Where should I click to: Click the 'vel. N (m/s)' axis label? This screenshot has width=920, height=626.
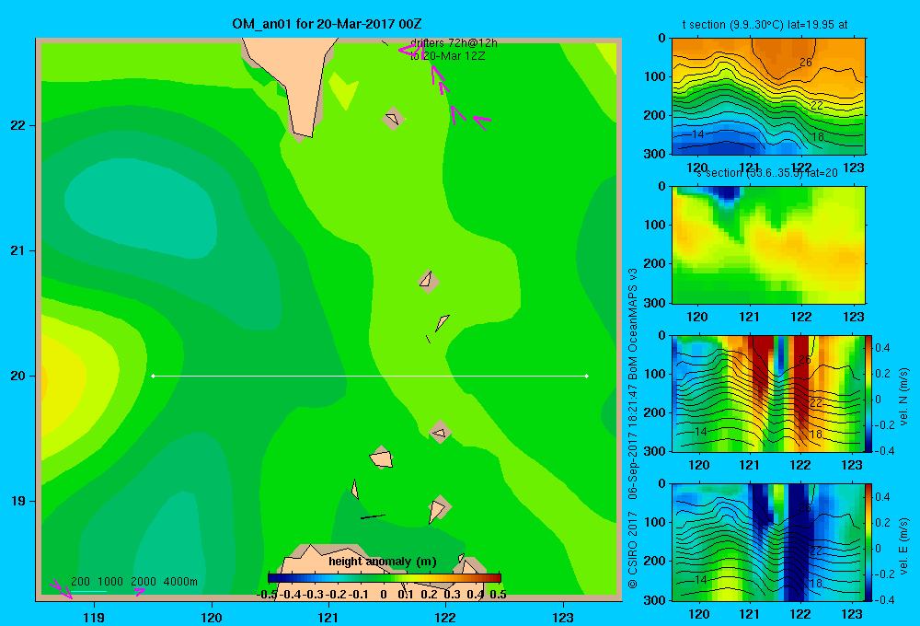click(904, 397)
